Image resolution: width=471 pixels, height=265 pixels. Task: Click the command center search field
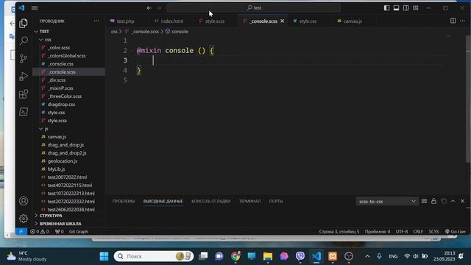(253, 8)
